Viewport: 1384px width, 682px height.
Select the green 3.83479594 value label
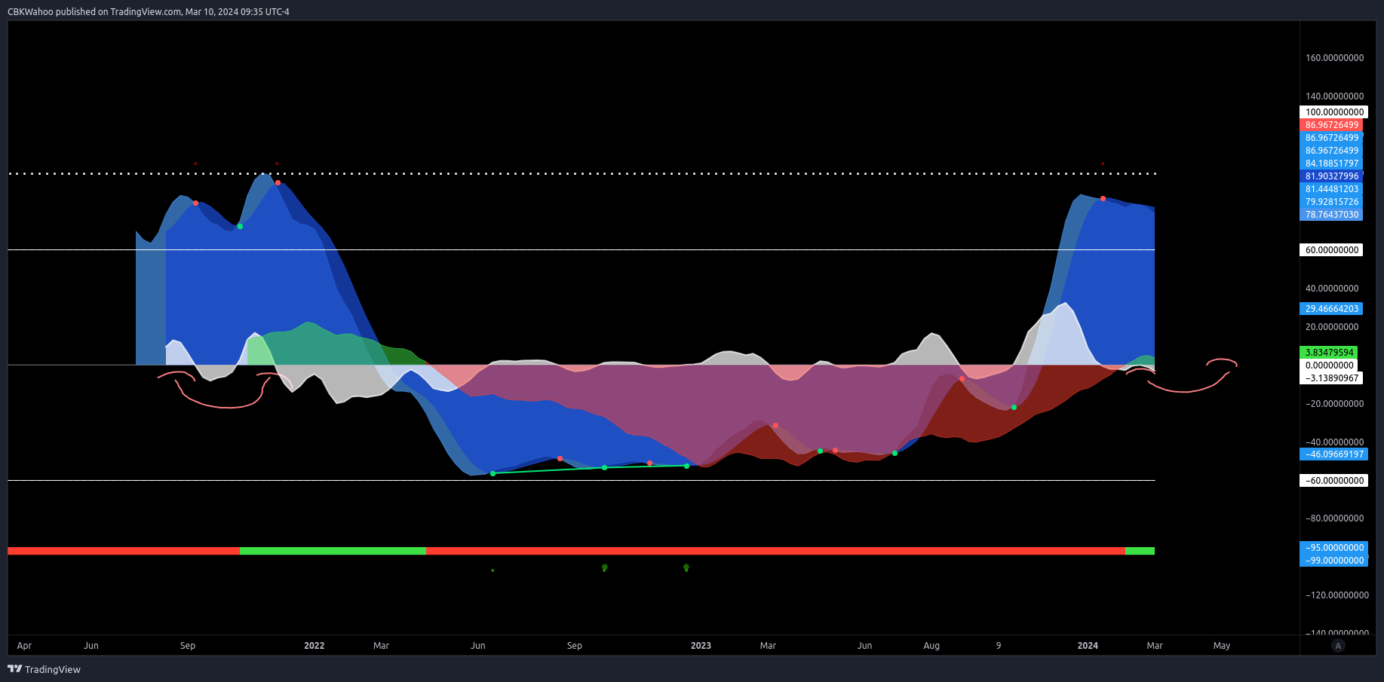click(x=1329, y=353)
